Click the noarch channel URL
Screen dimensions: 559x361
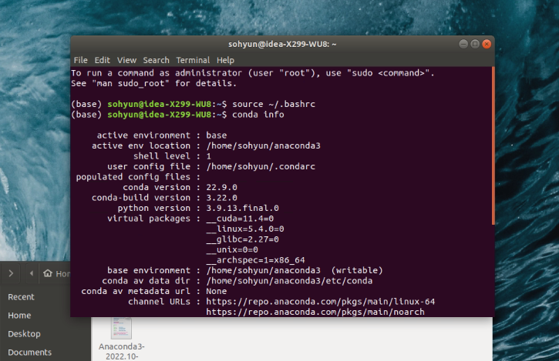coord(315,313)
